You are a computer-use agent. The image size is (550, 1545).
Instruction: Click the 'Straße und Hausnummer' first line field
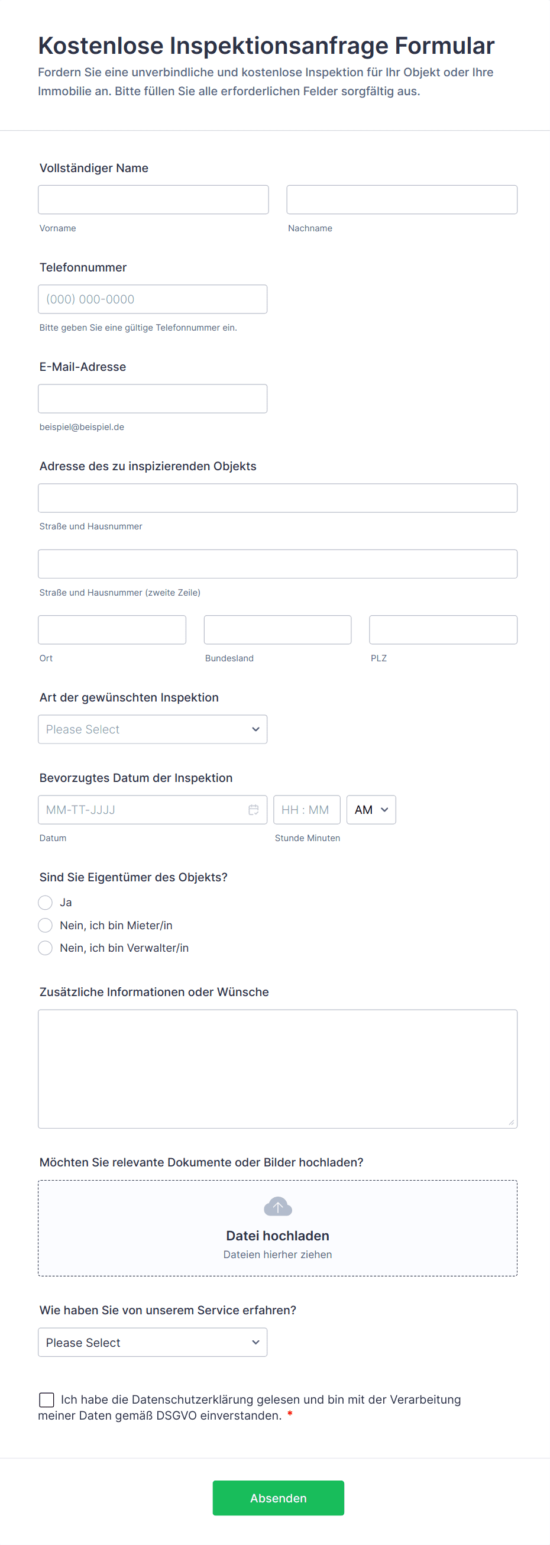click(x=277, y=498)
